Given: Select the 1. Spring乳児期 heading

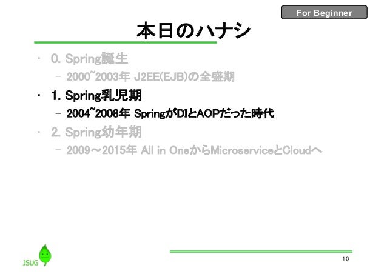Looking at the screenshot, I should coord(96,96).
